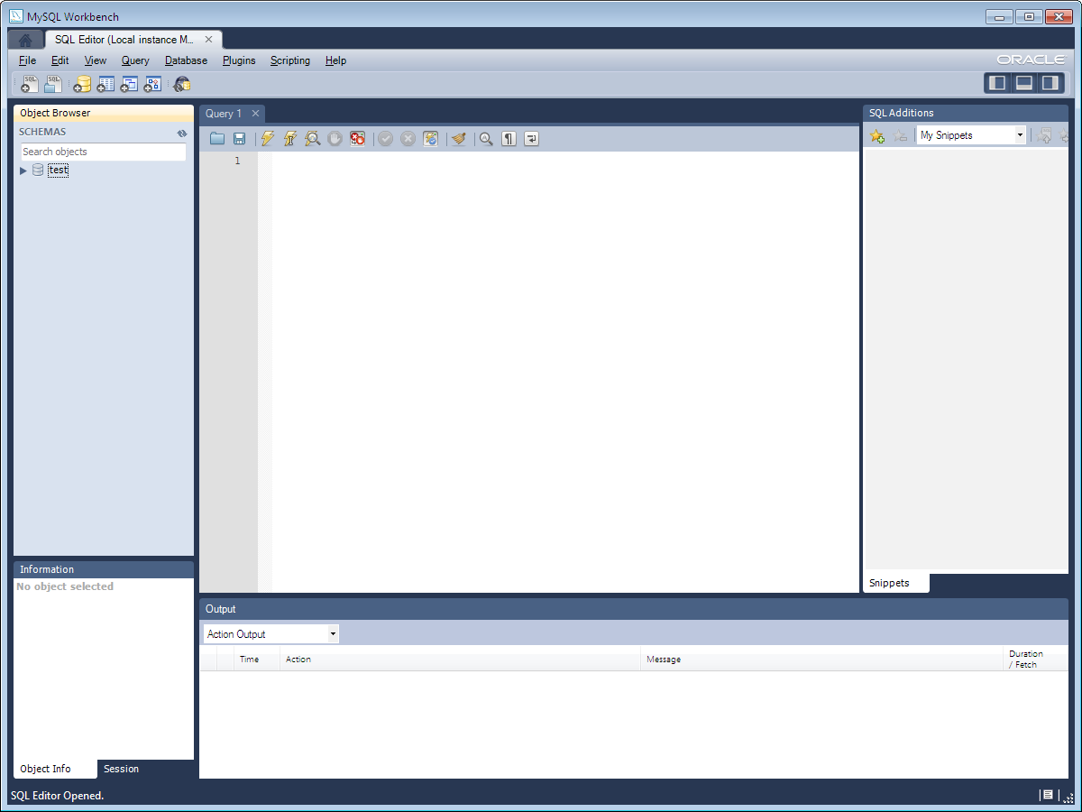Click into the SQL query editor area
Screen dimensions: 1082x812
[x=565, y=372]
